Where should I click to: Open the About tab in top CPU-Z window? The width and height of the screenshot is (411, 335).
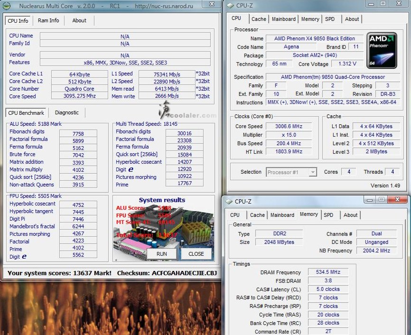[352, 19]
